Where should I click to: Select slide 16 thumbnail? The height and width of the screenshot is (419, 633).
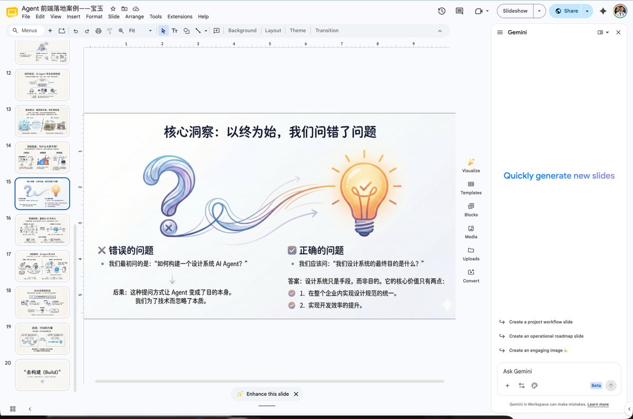(42, 229)
